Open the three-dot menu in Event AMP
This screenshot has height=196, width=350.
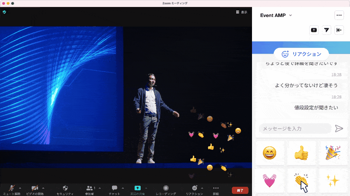pos(339,15)
